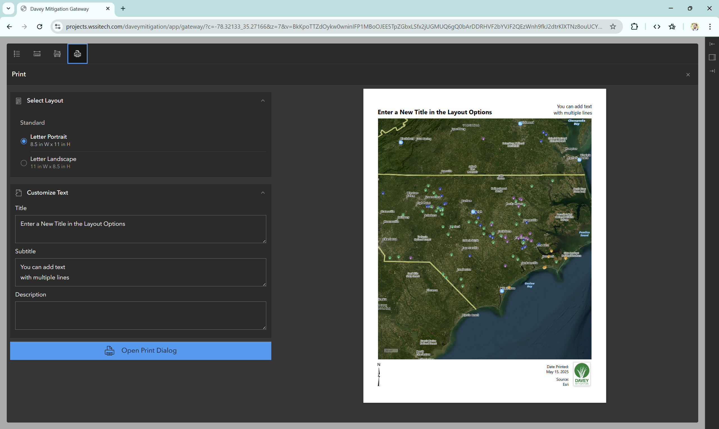The image size is (719, 429).
Task: Click into the Description text area
Action: click(x=140, y=315)
